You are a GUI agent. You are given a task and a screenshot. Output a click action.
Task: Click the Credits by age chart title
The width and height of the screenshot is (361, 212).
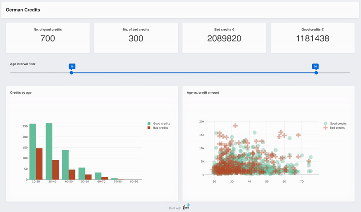pyautogui.click(x=21, y=93)
